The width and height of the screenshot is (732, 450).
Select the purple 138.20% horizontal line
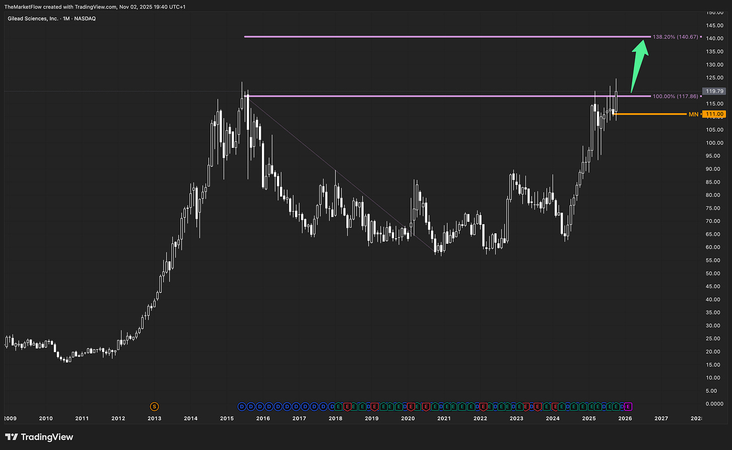[446, 37]
